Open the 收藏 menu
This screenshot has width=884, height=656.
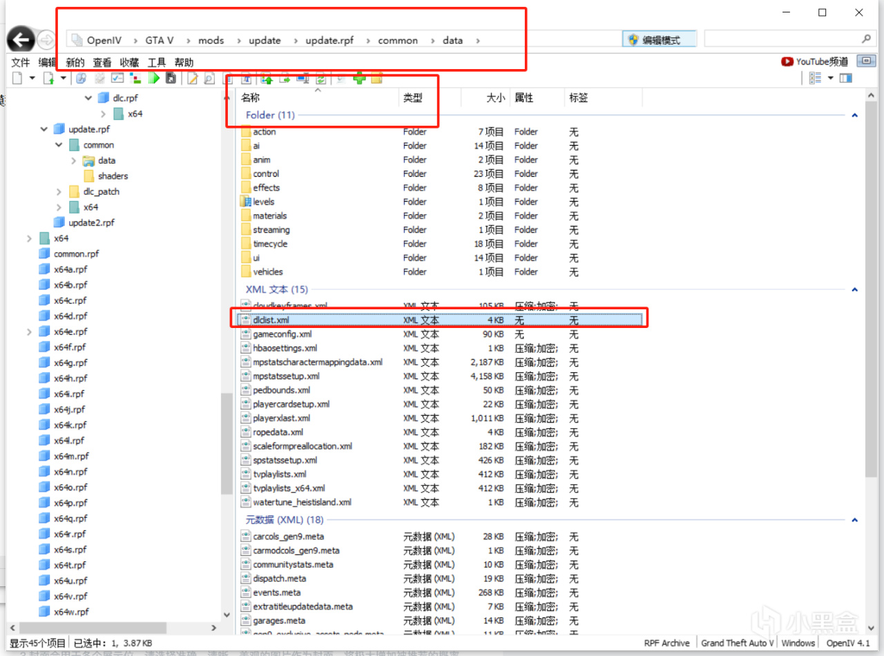tap(129, 62)
